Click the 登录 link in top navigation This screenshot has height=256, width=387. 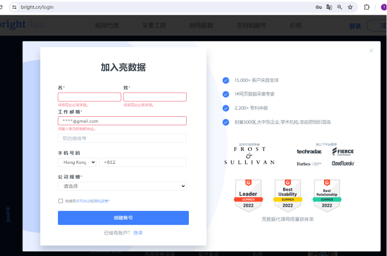(x=355, y=26)
